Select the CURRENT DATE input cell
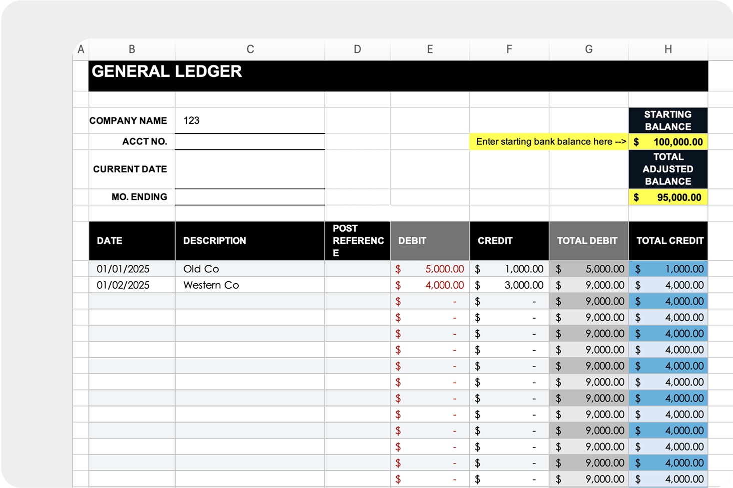This screenshot has width=733, height=488. click(250, 169)
